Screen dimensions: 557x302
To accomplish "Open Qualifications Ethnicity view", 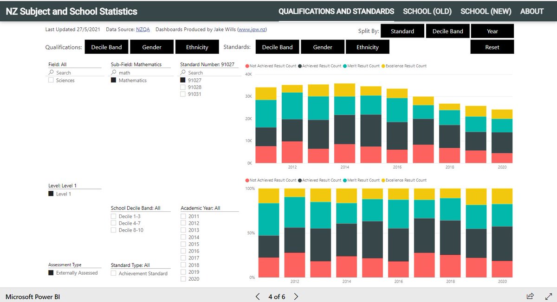I will point(197,47).
